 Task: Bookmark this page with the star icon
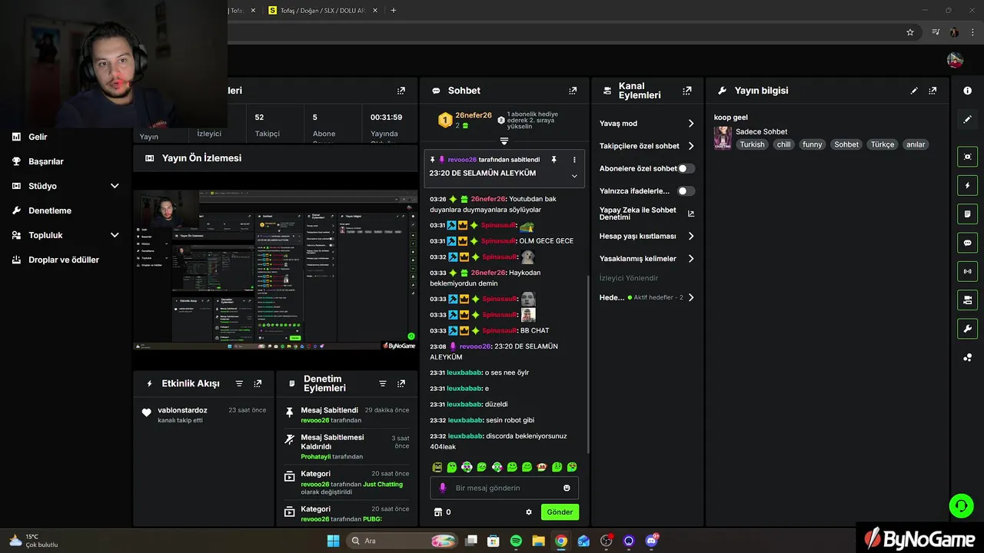[910, 32]
